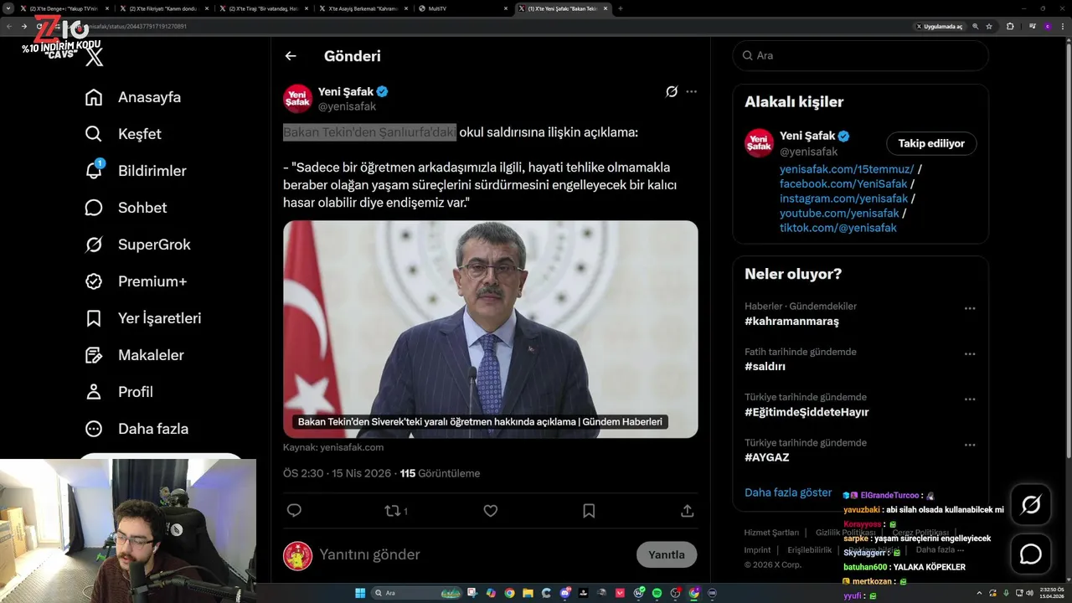Bookmark page with star icon in address bar
The width and height of the screenshot is (1072, 603).
click(989, 26)
